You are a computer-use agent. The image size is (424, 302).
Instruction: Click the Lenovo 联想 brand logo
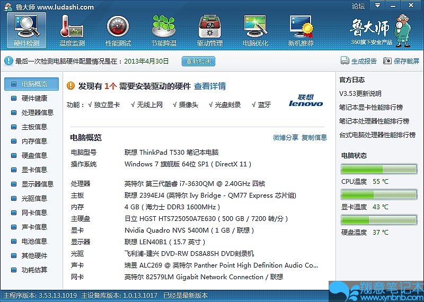pyautogui.click(x=306, y=100)
